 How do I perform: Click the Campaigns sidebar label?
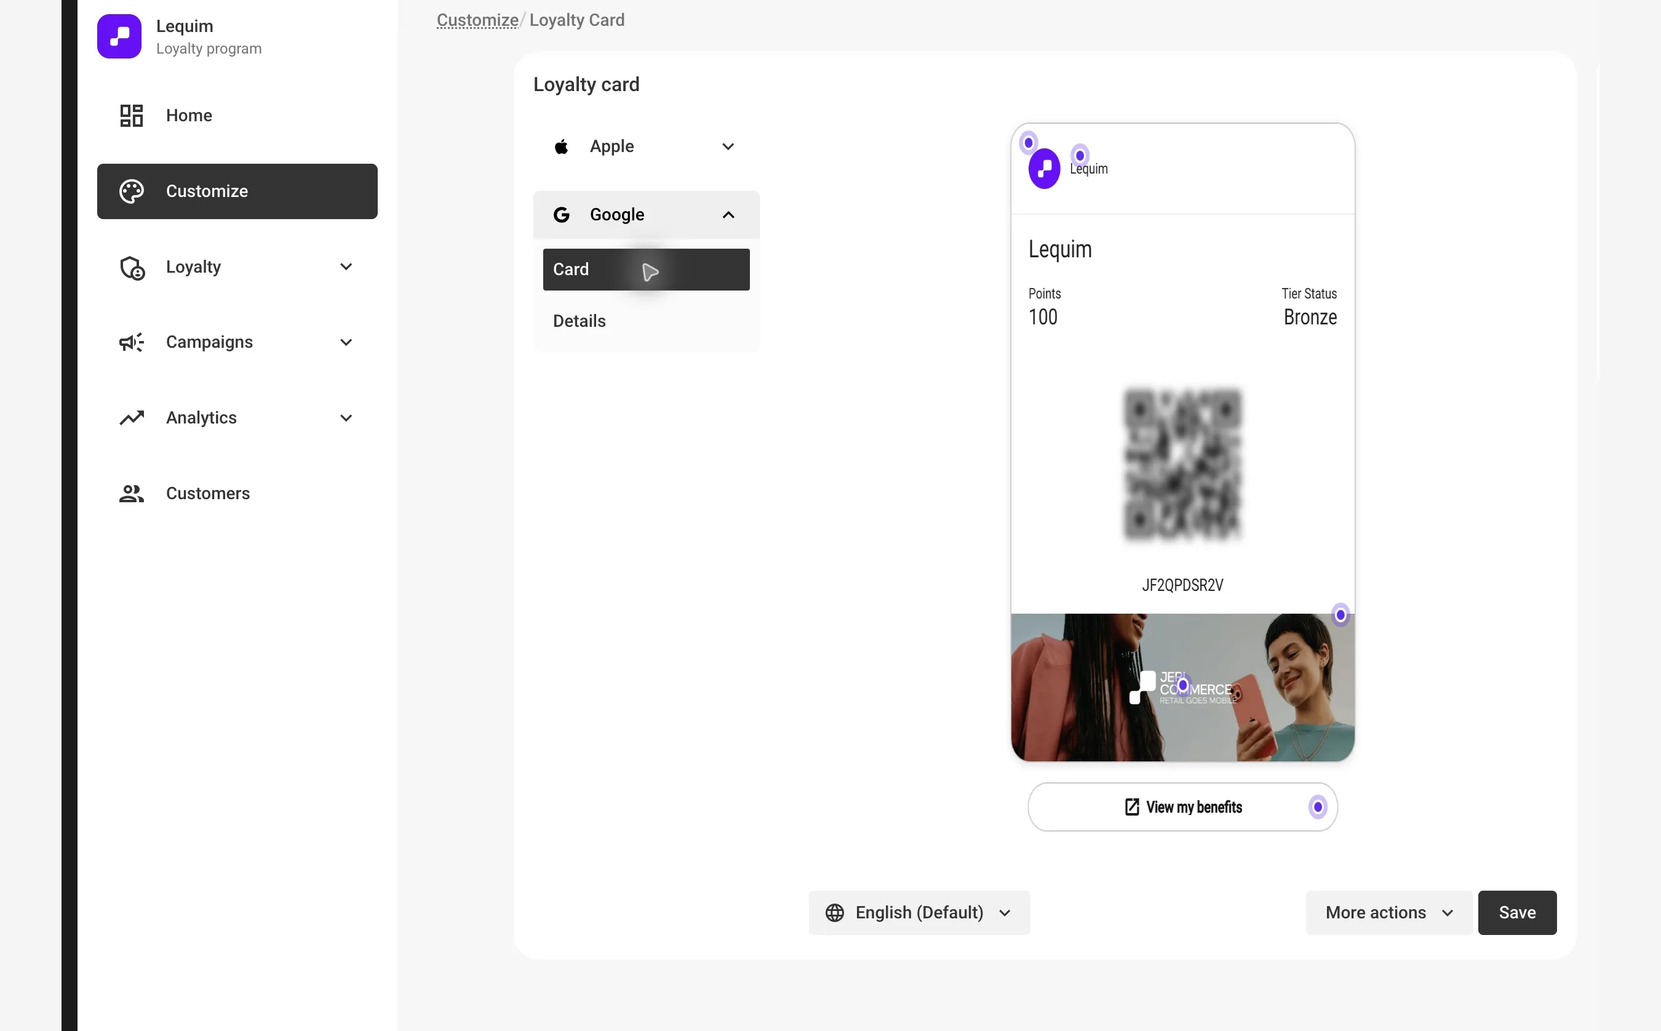tap(209, 342)
